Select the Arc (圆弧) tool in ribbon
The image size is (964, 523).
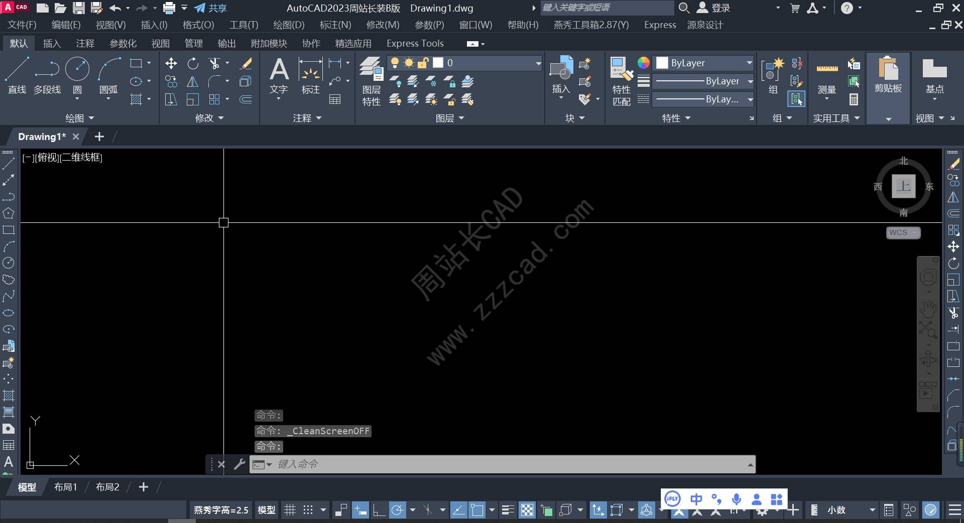tap(108, 75)
